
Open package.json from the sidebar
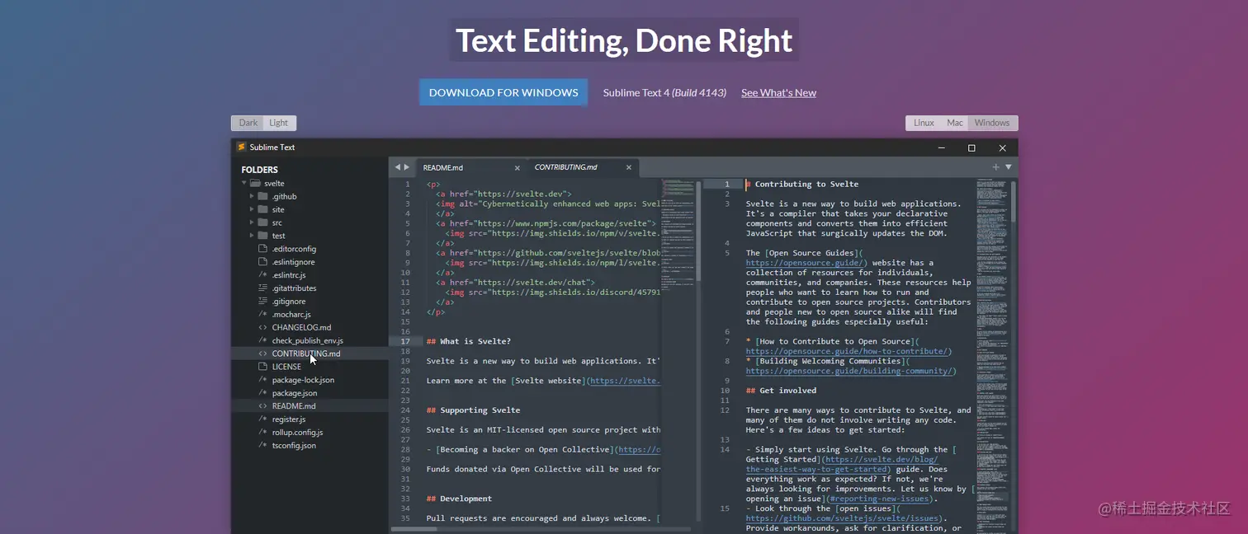pyautogui.click(x=294, y=393)
